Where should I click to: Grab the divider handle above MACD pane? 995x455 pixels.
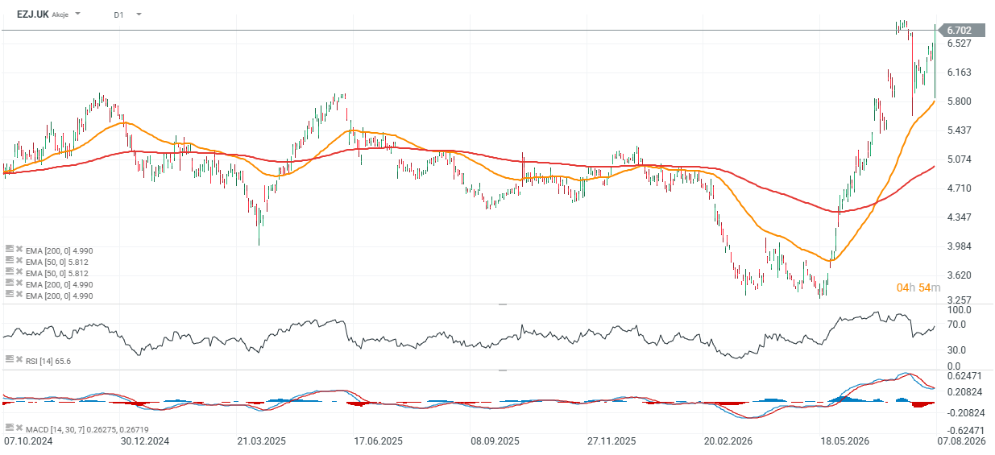[x=504, y=370]
